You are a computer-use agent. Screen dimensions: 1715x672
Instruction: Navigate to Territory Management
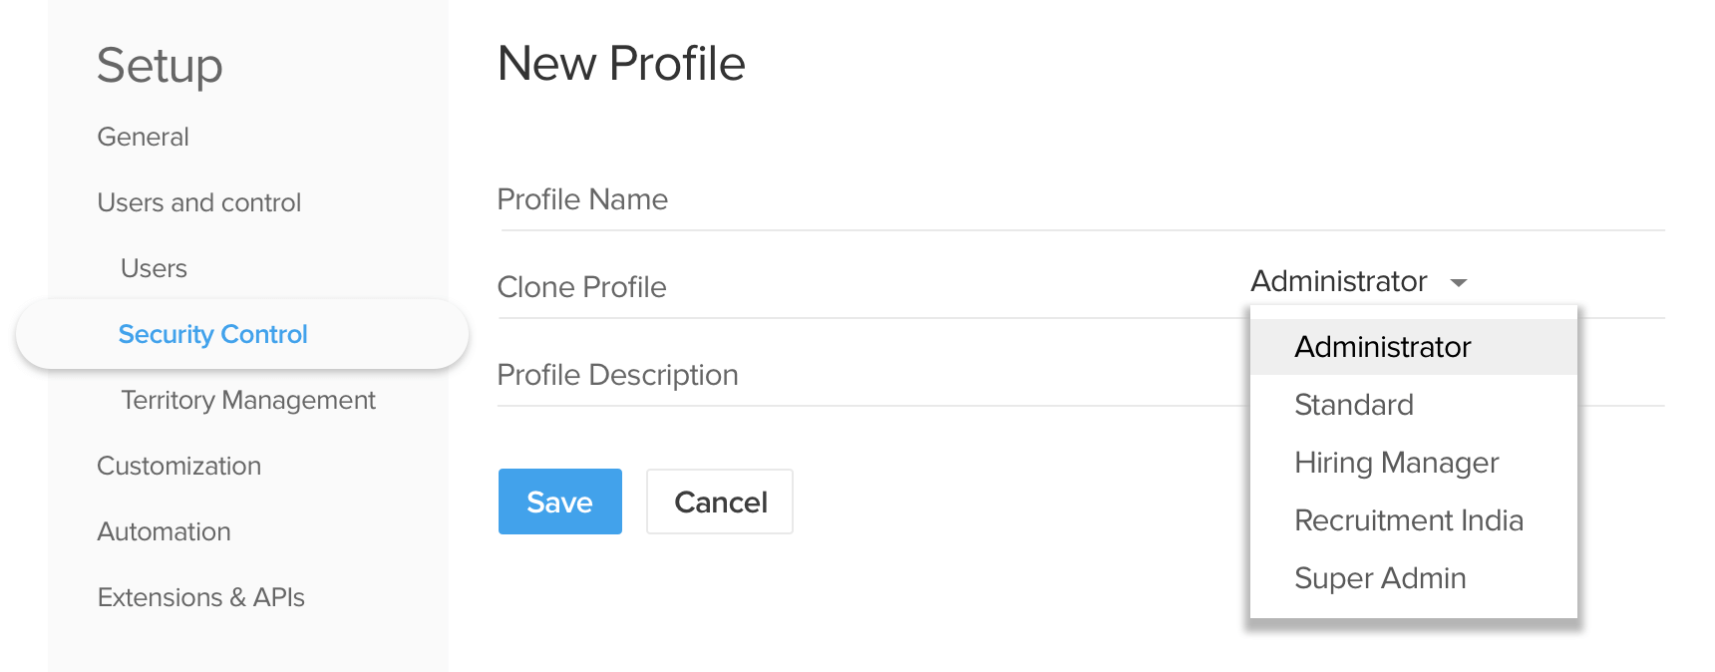tap(247, 400)
